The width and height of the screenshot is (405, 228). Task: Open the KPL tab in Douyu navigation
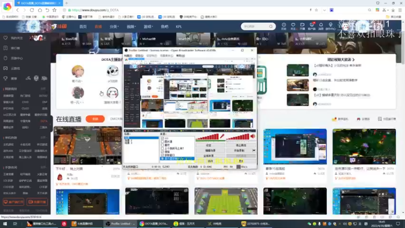(x=179, y=27)
